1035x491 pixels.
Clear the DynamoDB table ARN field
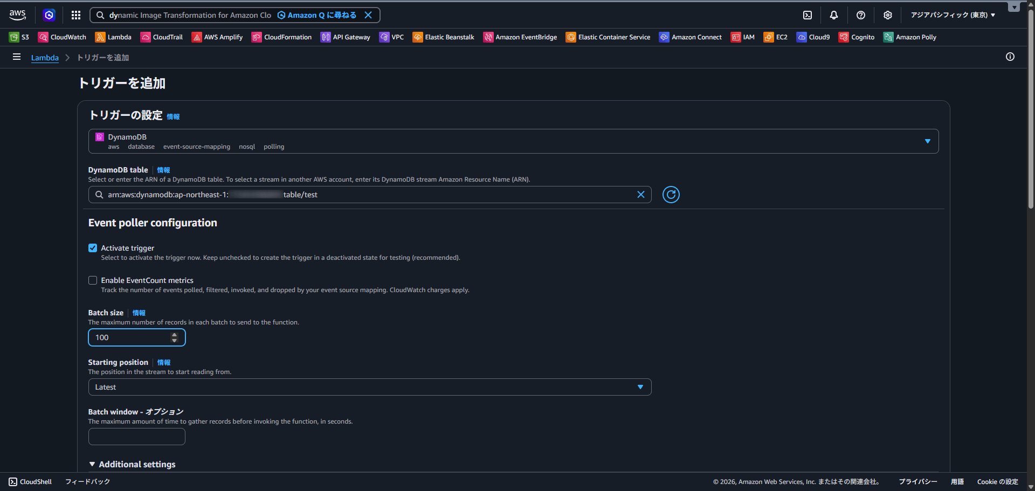pyautogui.click(x=640, y=195)
